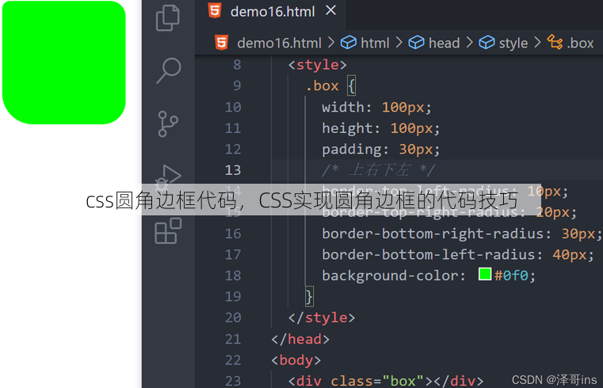
Task: Open the Search magnifier in activity bar
Action: [169, 70]
